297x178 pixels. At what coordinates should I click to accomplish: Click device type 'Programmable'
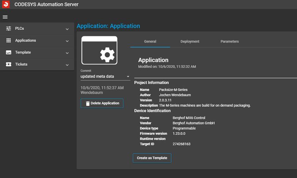point(184,128)
